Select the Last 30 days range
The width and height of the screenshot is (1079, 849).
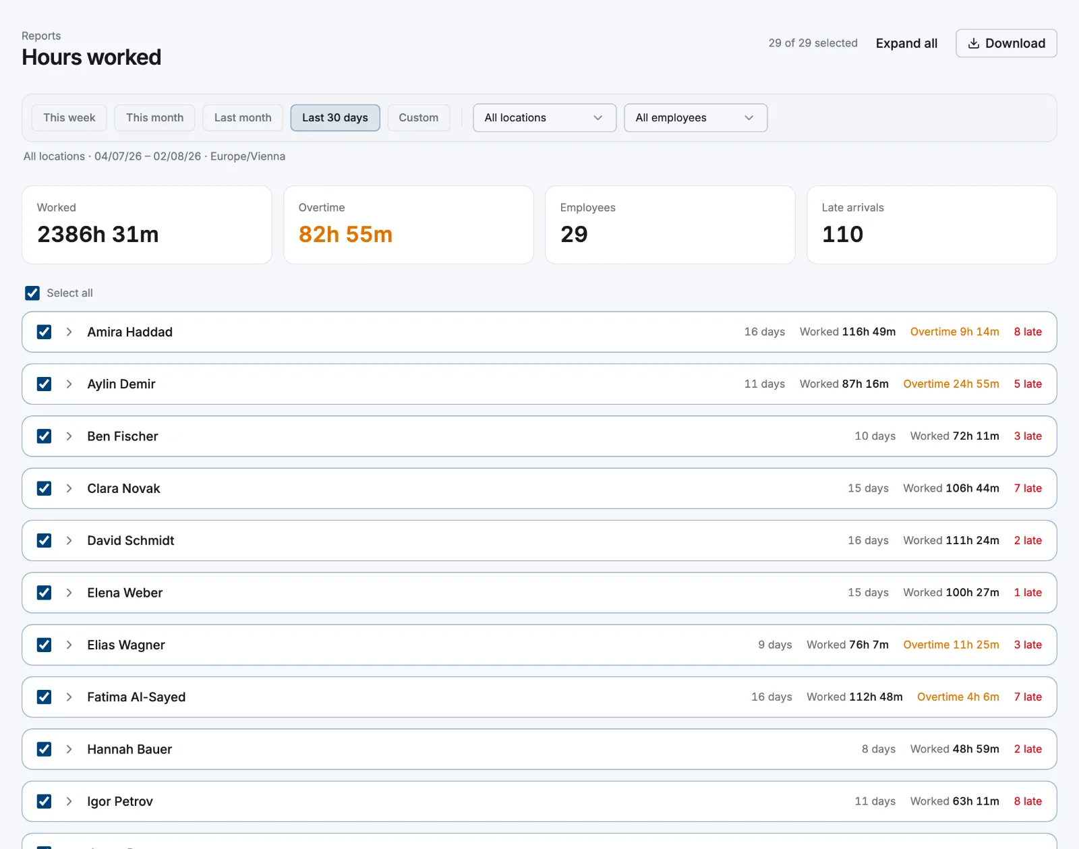335,117
